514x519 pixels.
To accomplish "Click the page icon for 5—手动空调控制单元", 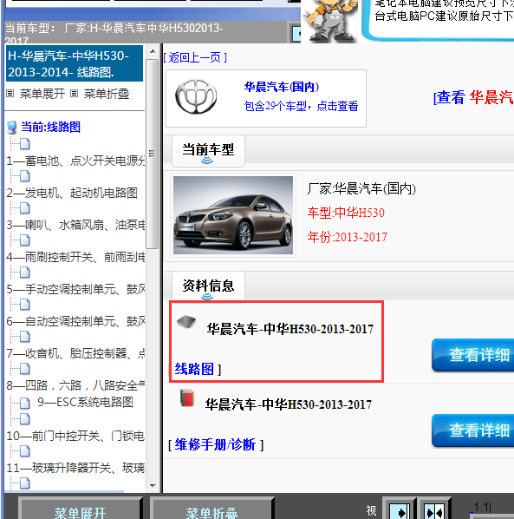I will (25, 273).
